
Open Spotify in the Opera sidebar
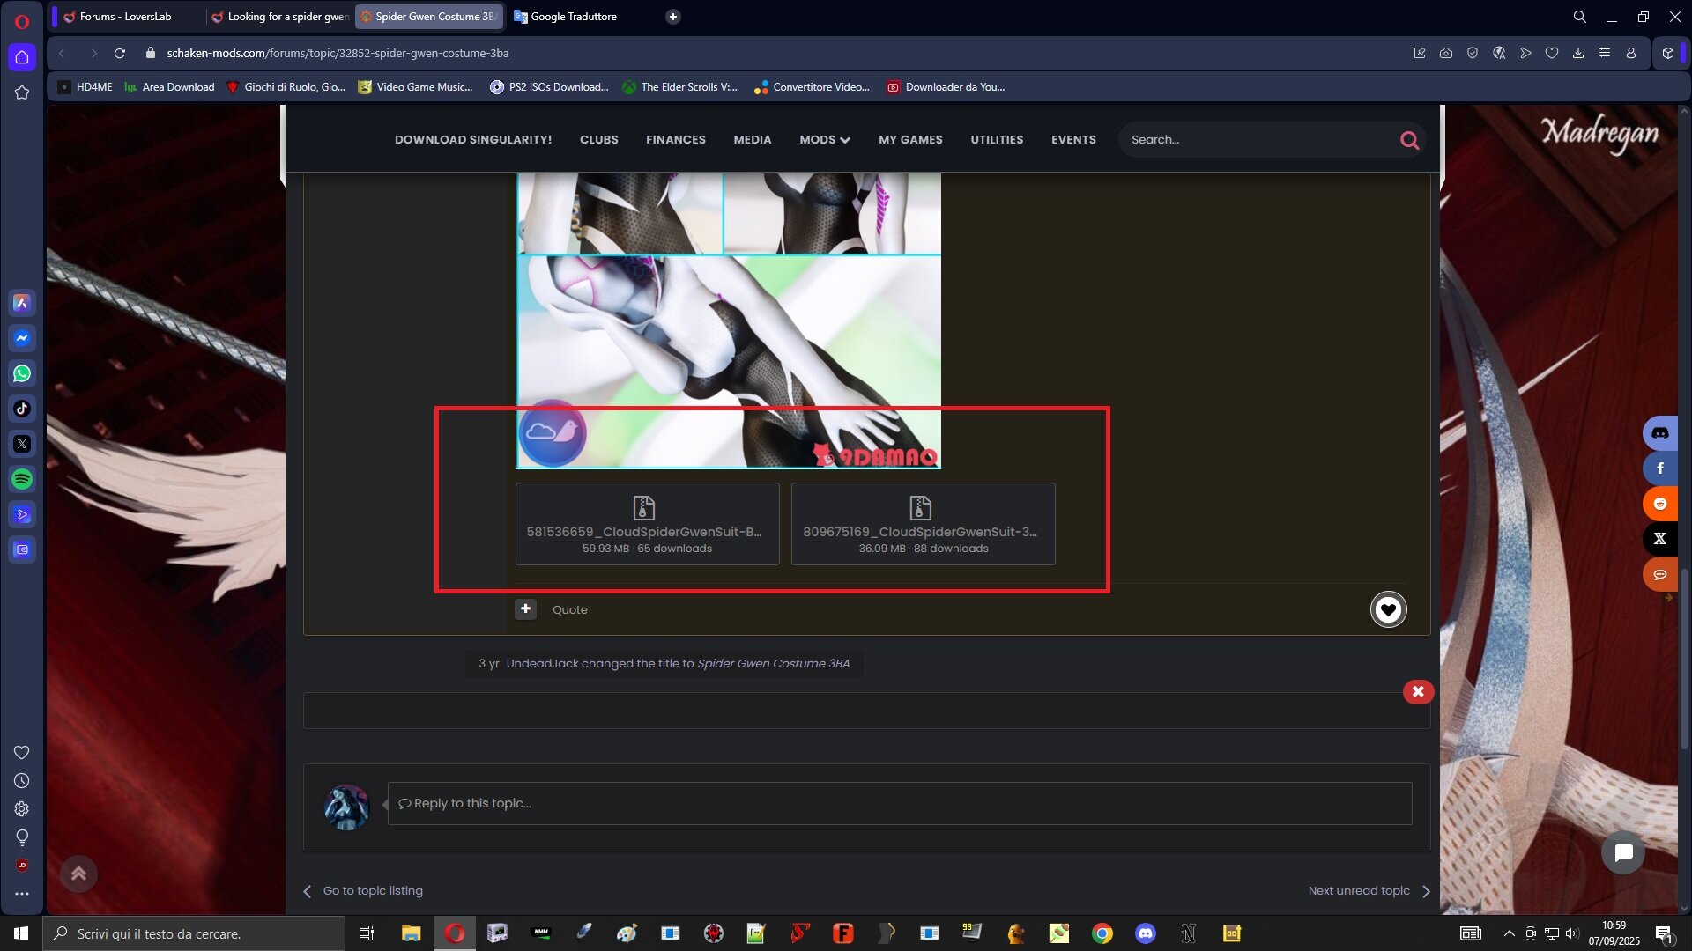22,479
